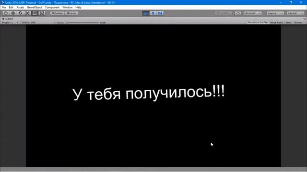Toggle Gizmos in Game view

(298, 22)
